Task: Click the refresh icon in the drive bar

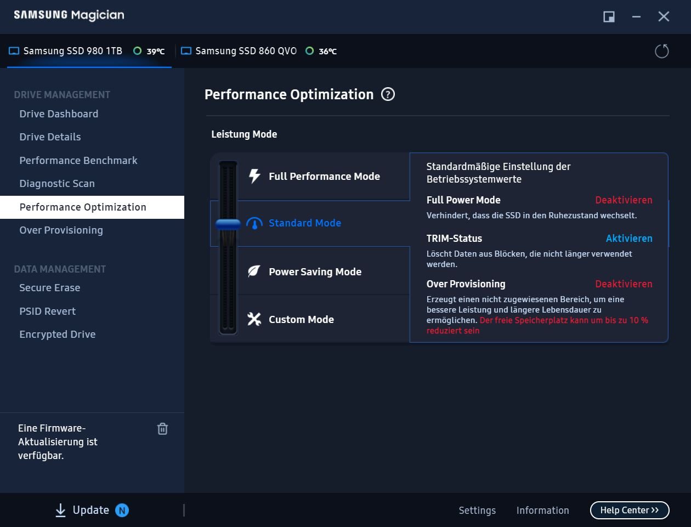Action: [662, 51]
